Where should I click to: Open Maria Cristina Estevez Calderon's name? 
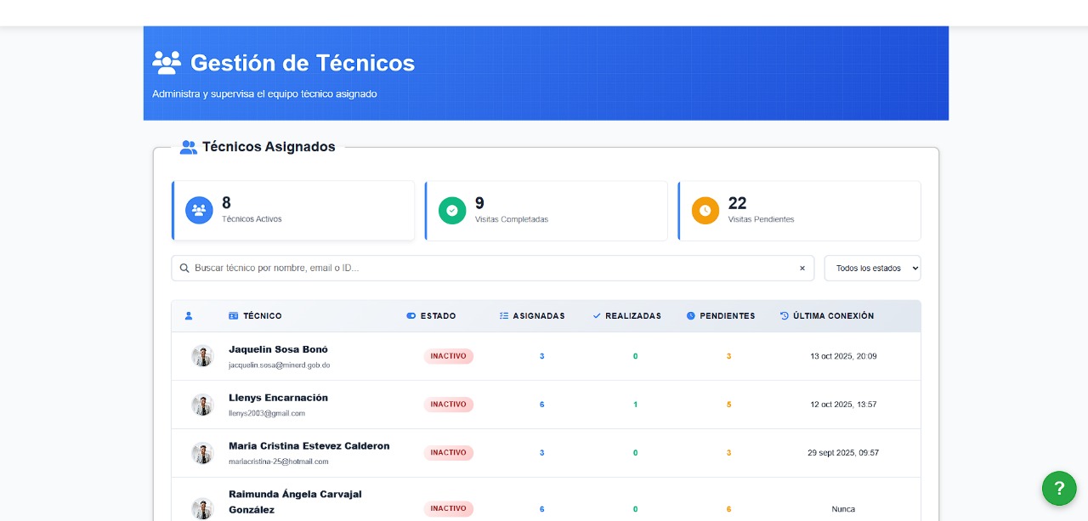(309, 445)
